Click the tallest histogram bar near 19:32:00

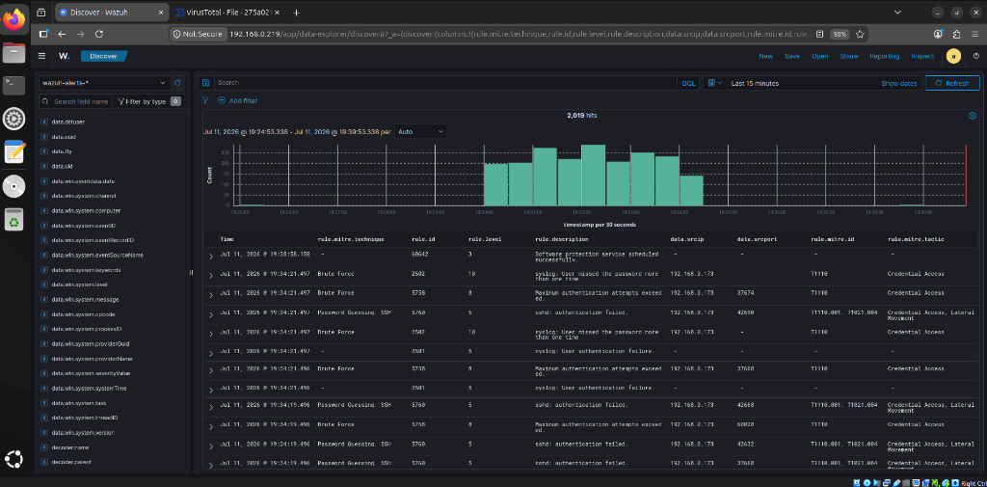593,176
